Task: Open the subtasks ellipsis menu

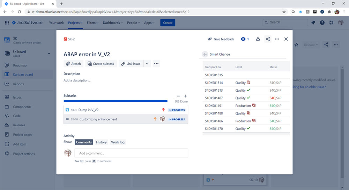Action: coord(178,96)
